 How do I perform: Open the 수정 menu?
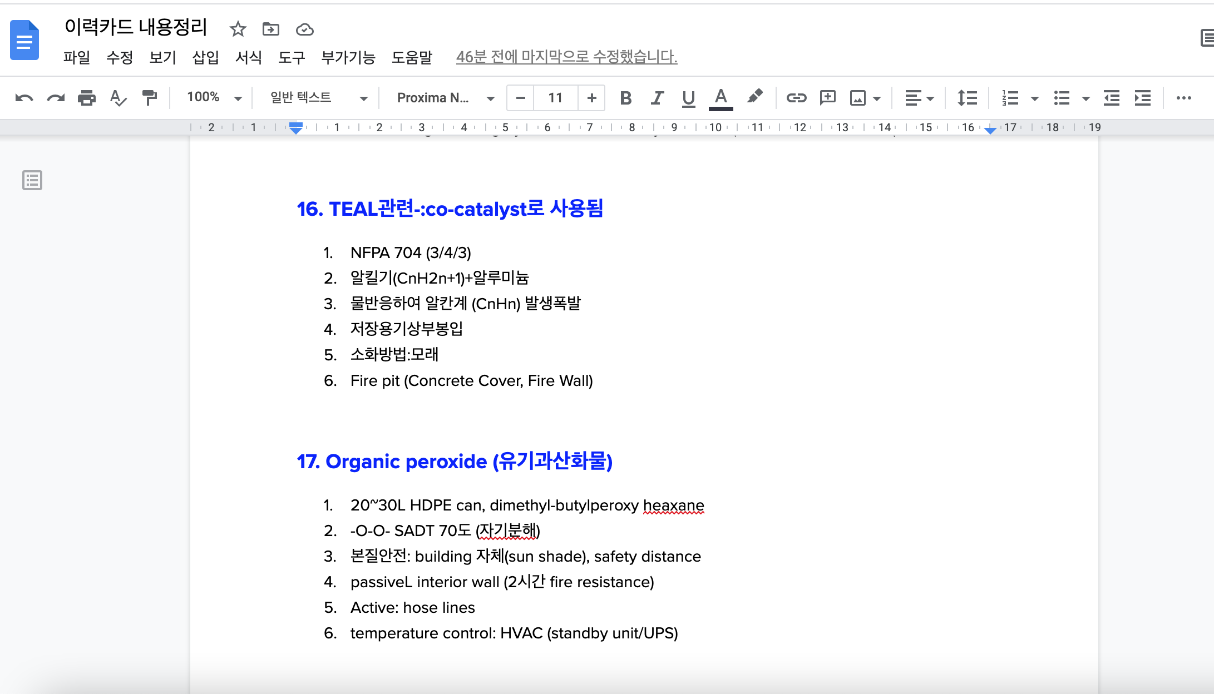click(x=120, y=57)
